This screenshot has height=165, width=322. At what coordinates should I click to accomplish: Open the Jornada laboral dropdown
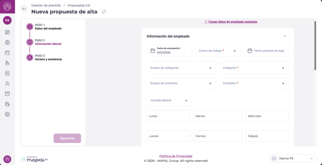(x=169, y=100)
